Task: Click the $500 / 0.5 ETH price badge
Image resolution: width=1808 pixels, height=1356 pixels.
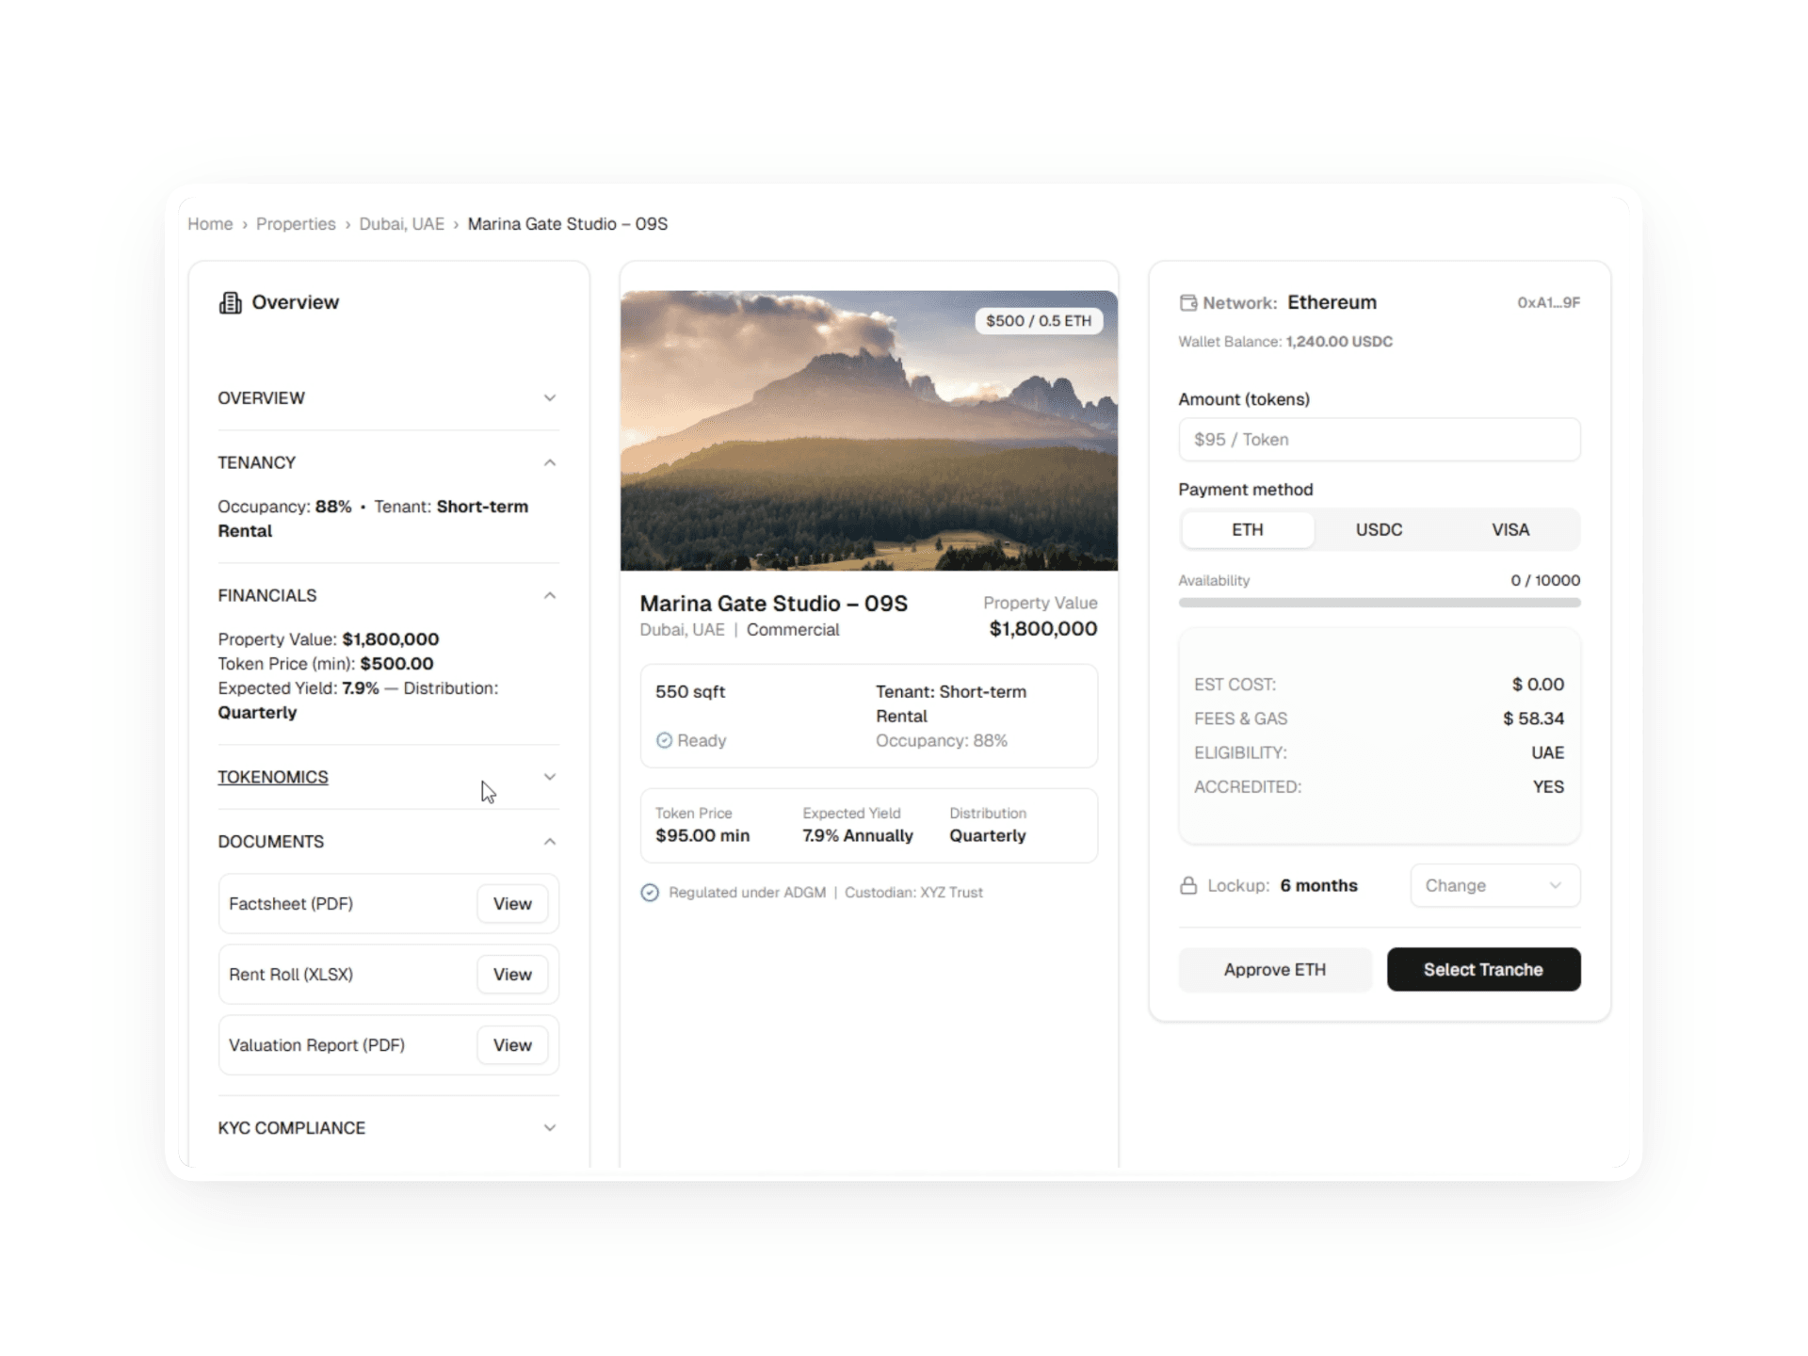Action: pyautogui.click(x=1038, y=320)
